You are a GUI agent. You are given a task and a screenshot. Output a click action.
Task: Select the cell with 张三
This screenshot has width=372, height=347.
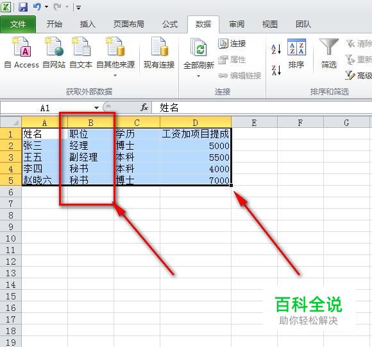click(x=45, y=145)
